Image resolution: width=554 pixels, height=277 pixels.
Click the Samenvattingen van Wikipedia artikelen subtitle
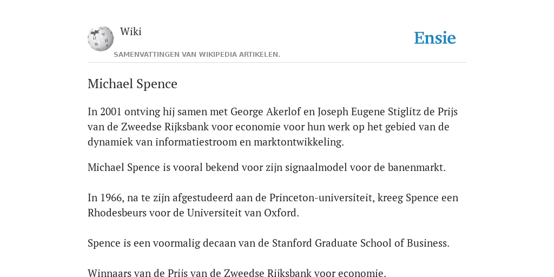[x=197, y=55]
